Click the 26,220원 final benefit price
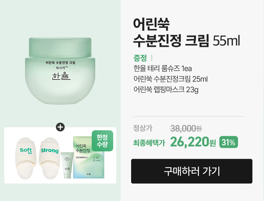The height and width of the screenshot is (201, 264). point(193,142)
